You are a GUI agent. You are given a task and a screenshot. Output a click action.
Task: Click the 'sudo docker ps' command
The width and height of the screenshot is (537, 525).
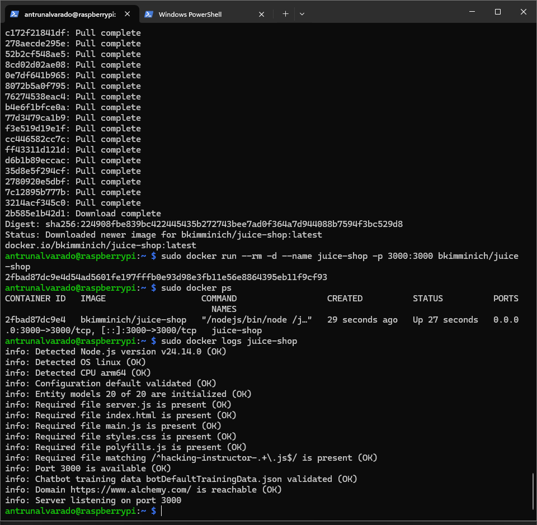[196, 288]
